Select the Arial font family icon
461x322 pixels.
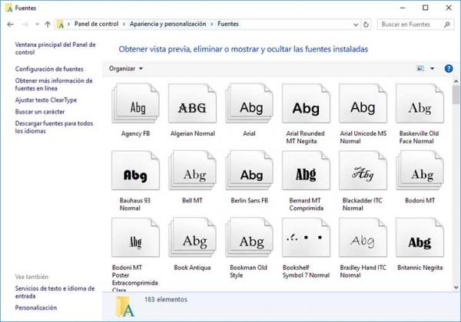coord(249,103)
